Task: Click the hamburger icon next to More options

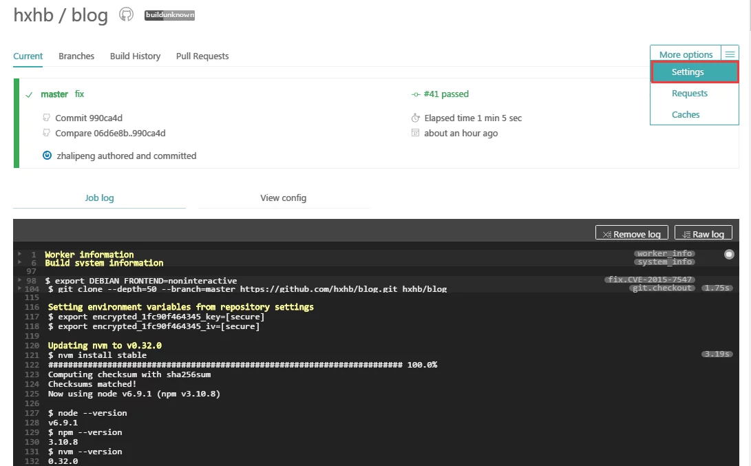Action: click(x=729, y=54)
